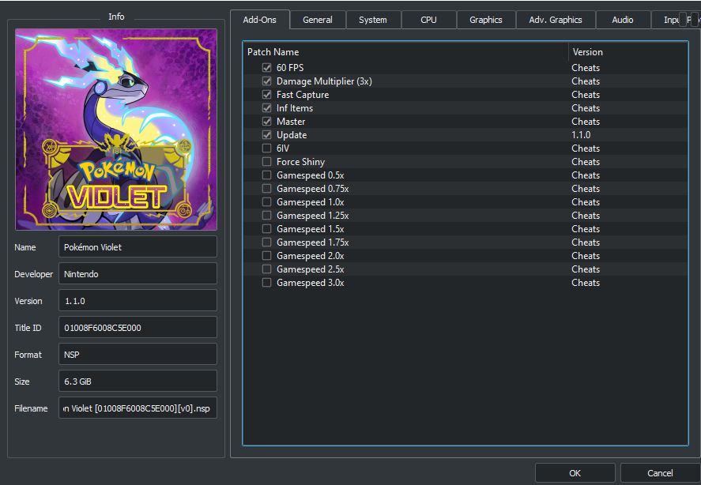This screenshot has width=701, height=485.
Task: Click the Cancel button
Action: pos(660,473)
